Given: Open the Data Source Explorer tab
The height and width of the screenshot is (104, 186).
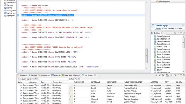Looking at the screenshot, I should [71, 75].
